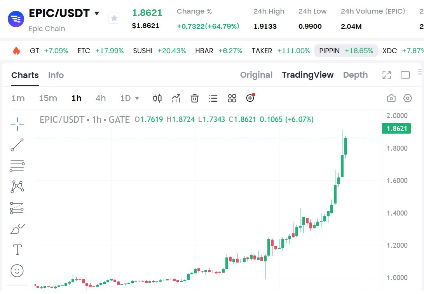Set interval to 1h
Image resolution: width=424 pixels, height=294 pixels.
76,98
